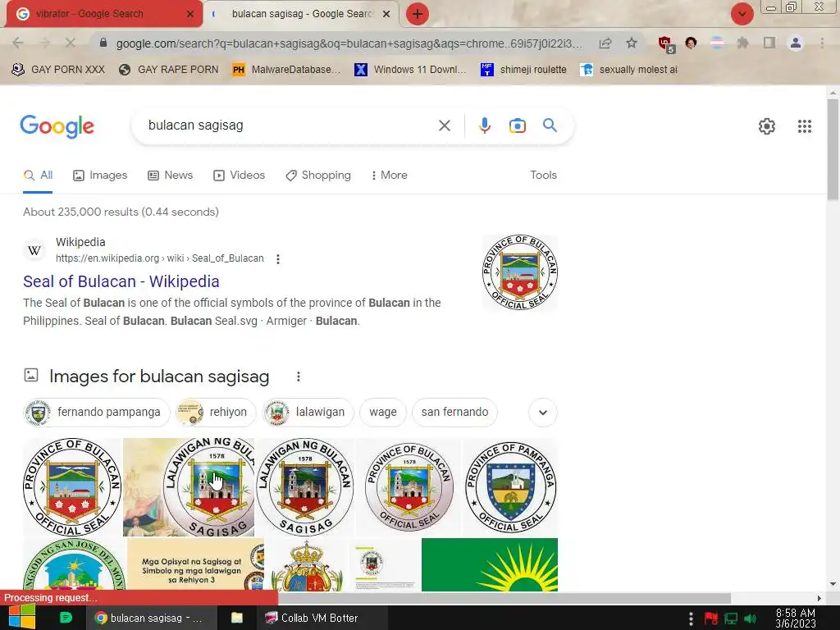The height and width of the screenshot is (630, 840).
Task: Filter images by 'fernando pampanga' chip
Action: click(x=97, y=412)
